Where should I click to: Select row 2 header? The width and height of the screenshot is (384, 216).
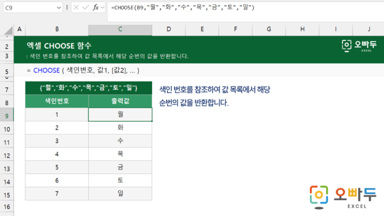click(7, 46)
